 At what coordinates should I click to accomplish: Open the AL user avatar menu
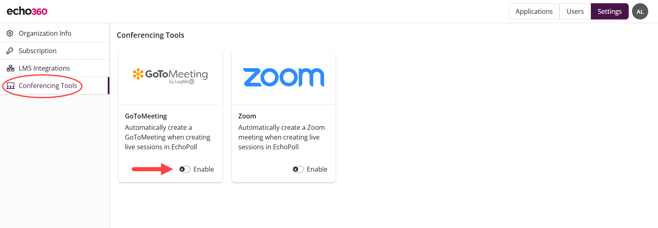click(x=640, y=11)
